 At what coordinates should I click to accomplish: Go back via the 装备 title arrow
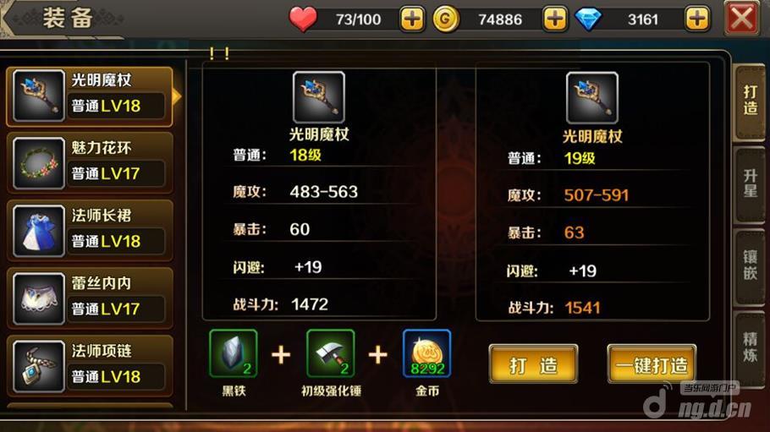click(8, 19)
